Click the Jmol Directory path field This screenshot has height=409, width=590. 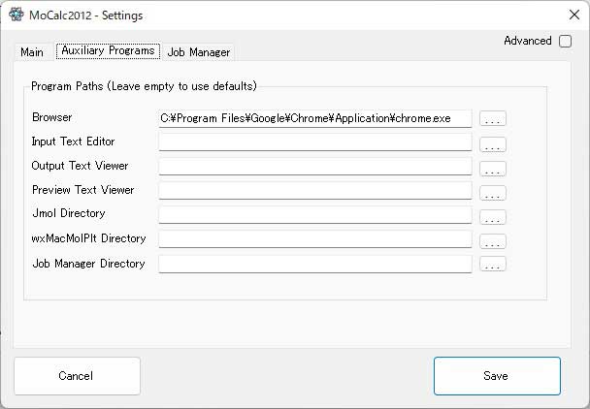click(315, 215)
